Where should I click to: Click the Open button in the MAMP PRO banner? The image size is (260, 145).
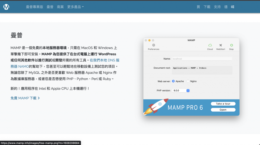[x=223, y=110]
